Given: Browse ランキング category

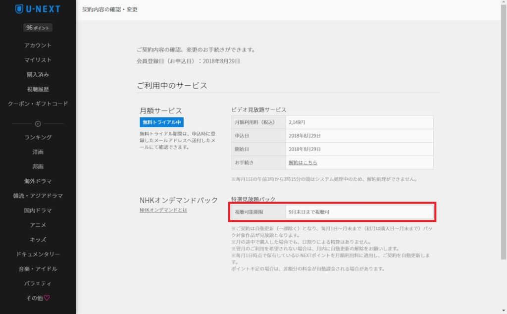Looking at the screenshot, I should (x=38, y=137).
